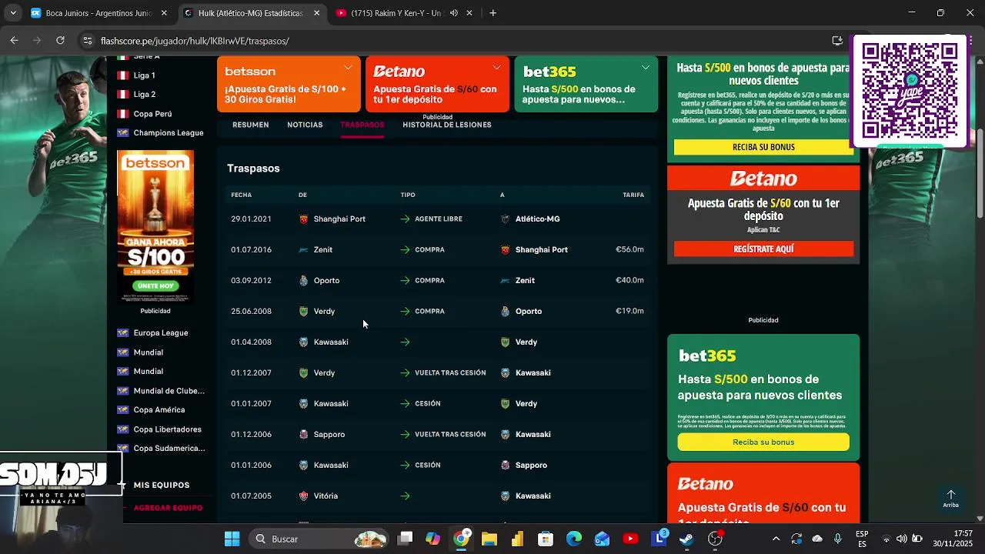The image size is (985, 554).
Task: Open the taskbar volume icon
Action: tap(901, 539)
